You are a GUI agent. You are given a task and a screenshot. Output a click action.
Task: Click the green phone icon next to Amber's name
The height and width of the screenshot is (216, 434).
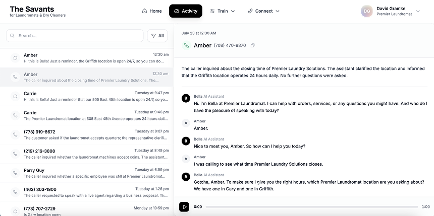point(187,45)
